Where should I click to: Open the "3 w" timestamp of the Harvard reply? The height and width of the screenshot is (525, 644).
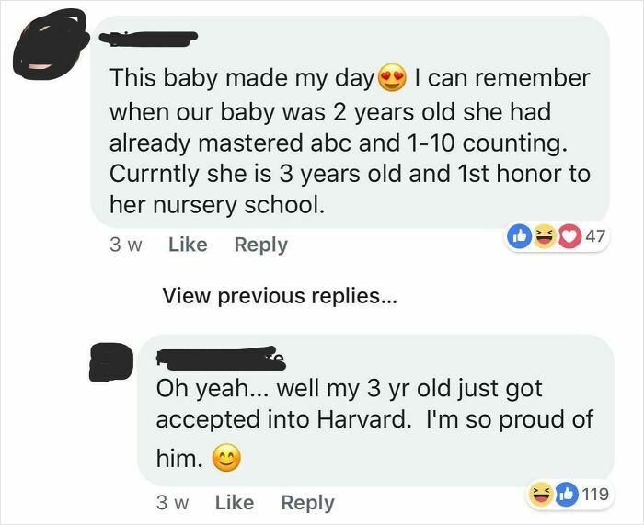170,503
